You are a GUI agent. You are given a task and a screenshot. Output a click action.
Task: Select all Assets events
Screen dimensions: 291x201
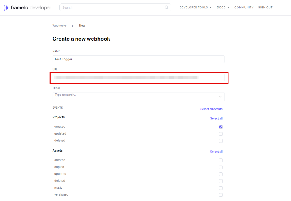(216, 152)
